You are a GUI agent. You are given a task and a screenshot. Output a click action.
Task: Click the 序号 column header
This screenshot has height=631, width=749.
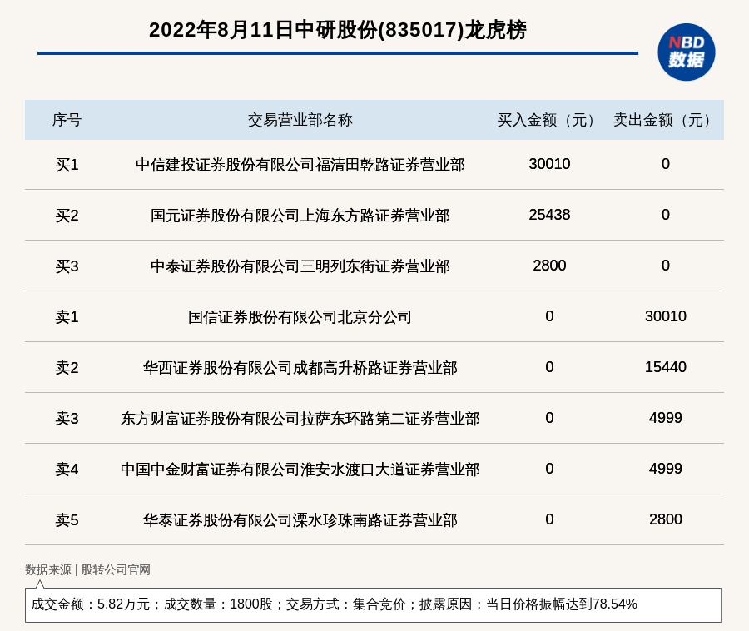coord(67,120)
